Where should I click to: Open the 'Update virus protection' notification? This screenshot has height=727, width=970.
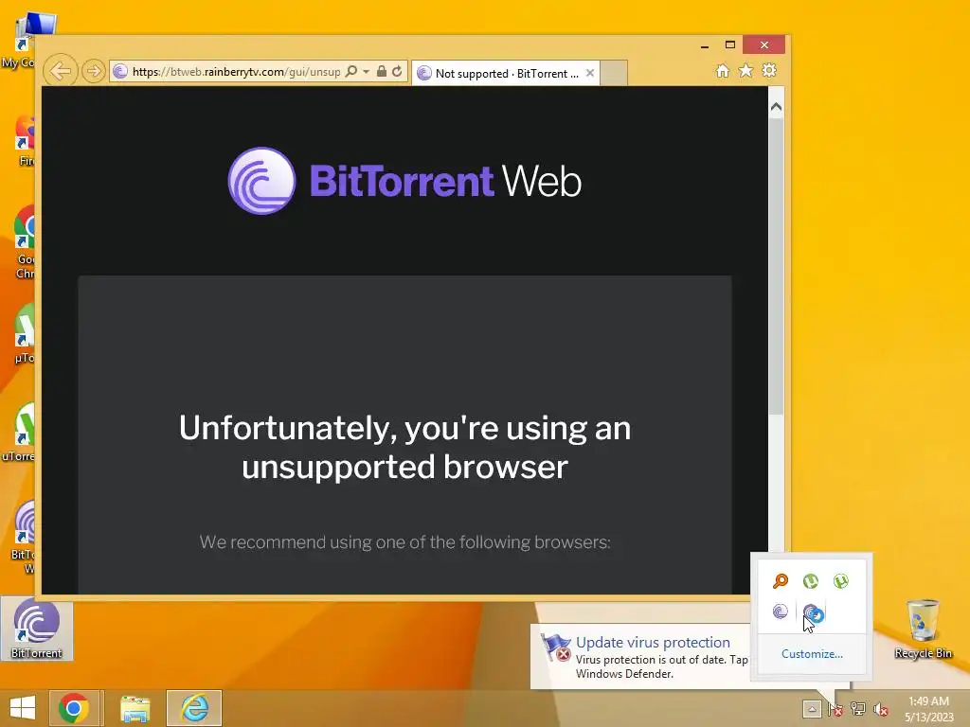point(643,657)
